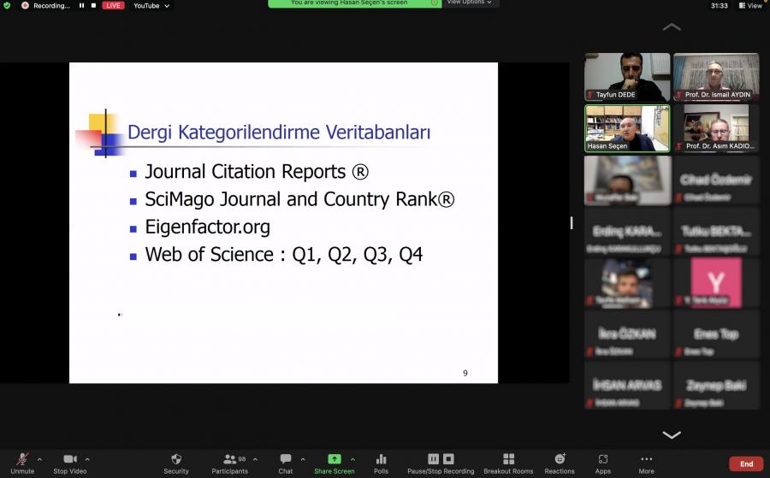Click Eigenfactor.org bullet text
770x478 pixels.
click(207, 227)
